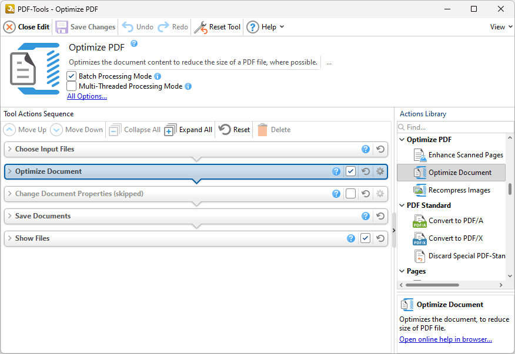Image resolution: width=515 pixels, height=354 pixels.
Task: Click the Reset Tool wrench icon
Action: coord(200,27)
